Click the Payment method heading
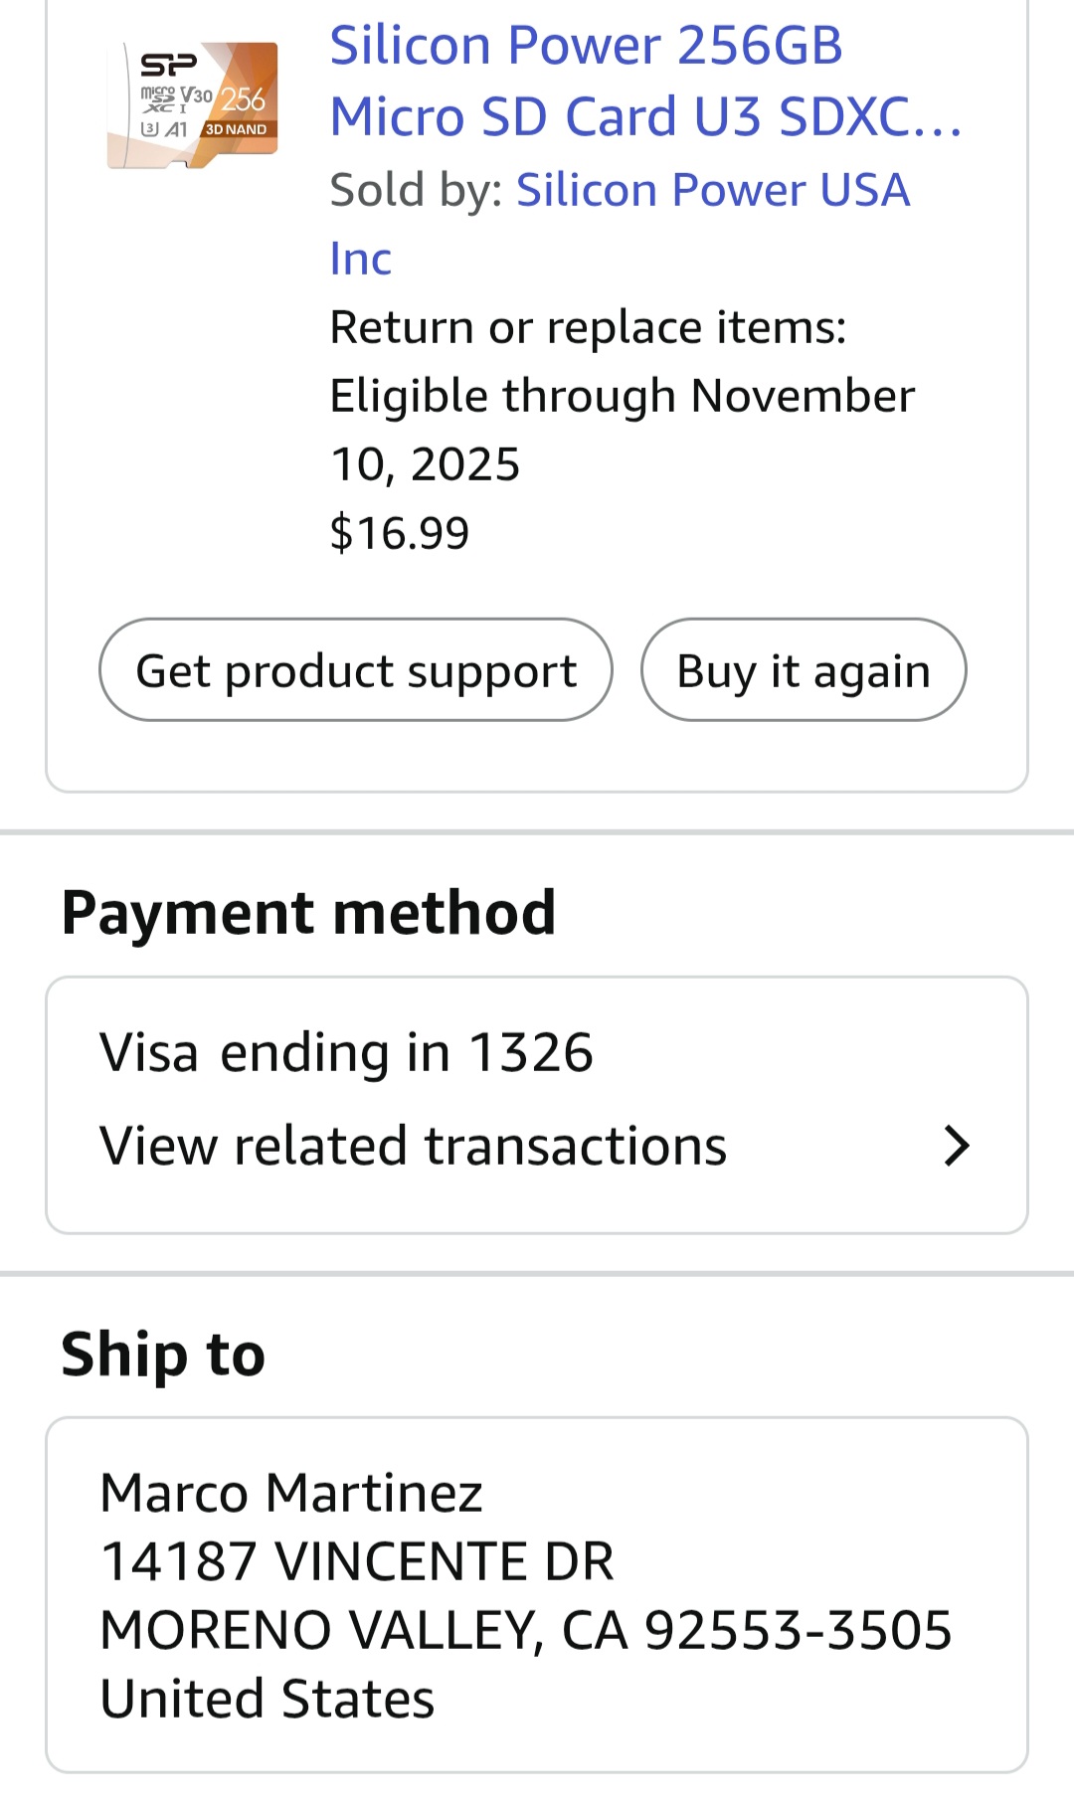This screenshot has width=1074, height=1808. click(x=308, y=913)
